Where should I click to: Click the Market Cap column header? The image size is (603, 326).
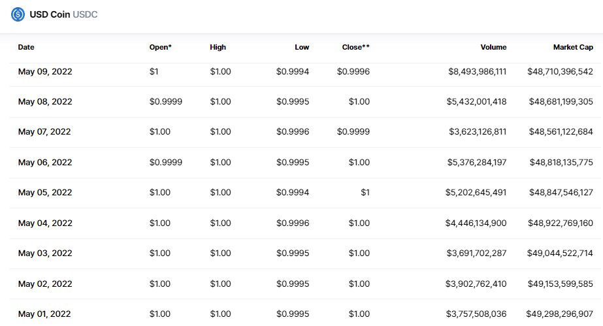(x=573, y=47)
